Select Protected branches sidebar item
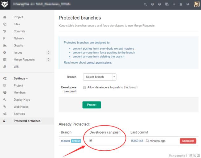 point(27,121)
